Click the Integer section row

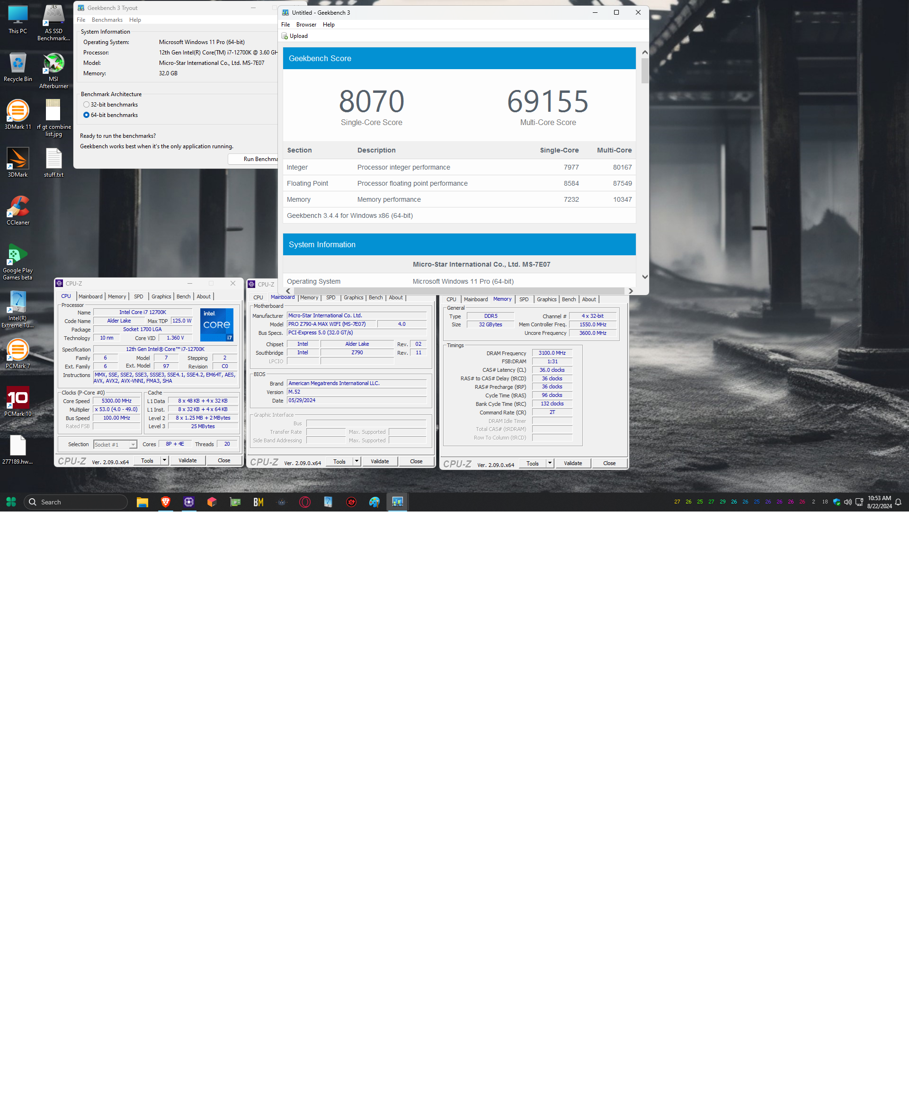point(459,167)
